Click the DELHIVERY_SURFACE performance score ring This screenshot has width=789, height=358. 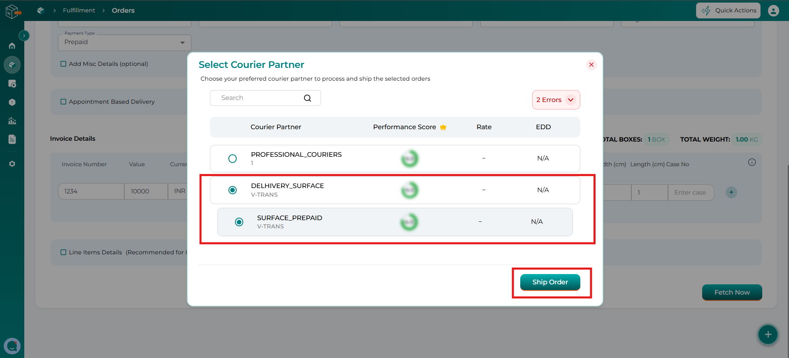pyautogui.click(x=410, y=190)
